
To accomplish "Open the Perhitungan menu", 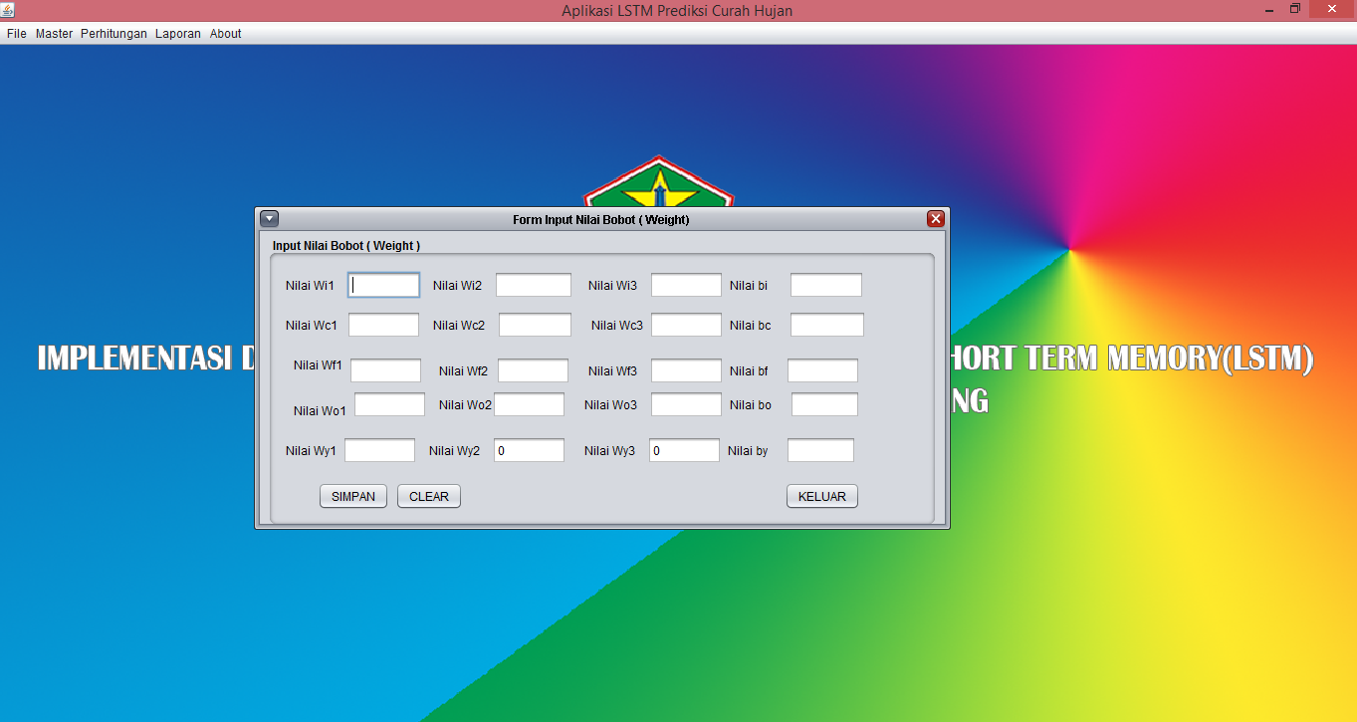I will point(113,33).
